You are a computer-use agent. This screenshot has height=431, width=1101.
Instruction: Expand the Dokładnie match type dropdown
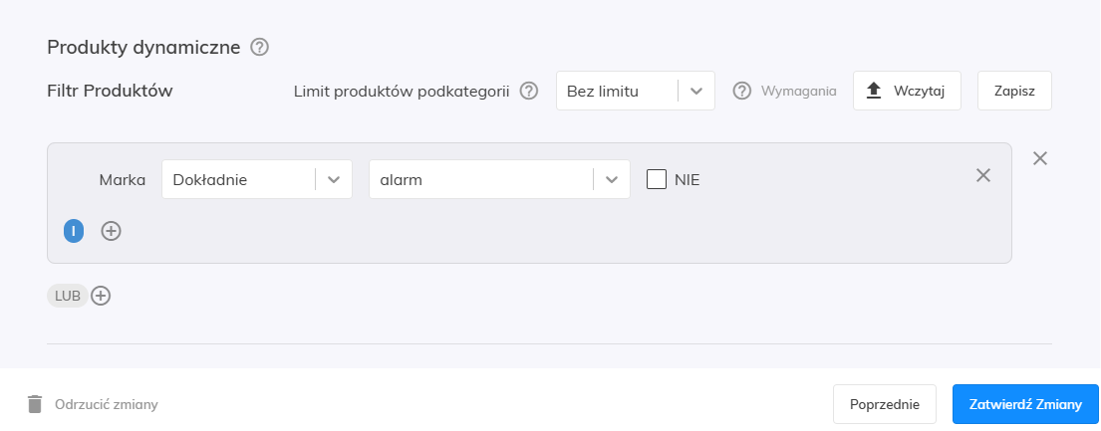pyautogui.click(x=256, y=179)
